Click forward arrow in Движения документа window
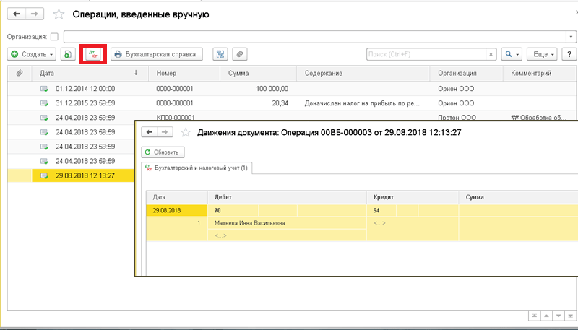The width and height of the screenshot is (578, 330). 165,133
